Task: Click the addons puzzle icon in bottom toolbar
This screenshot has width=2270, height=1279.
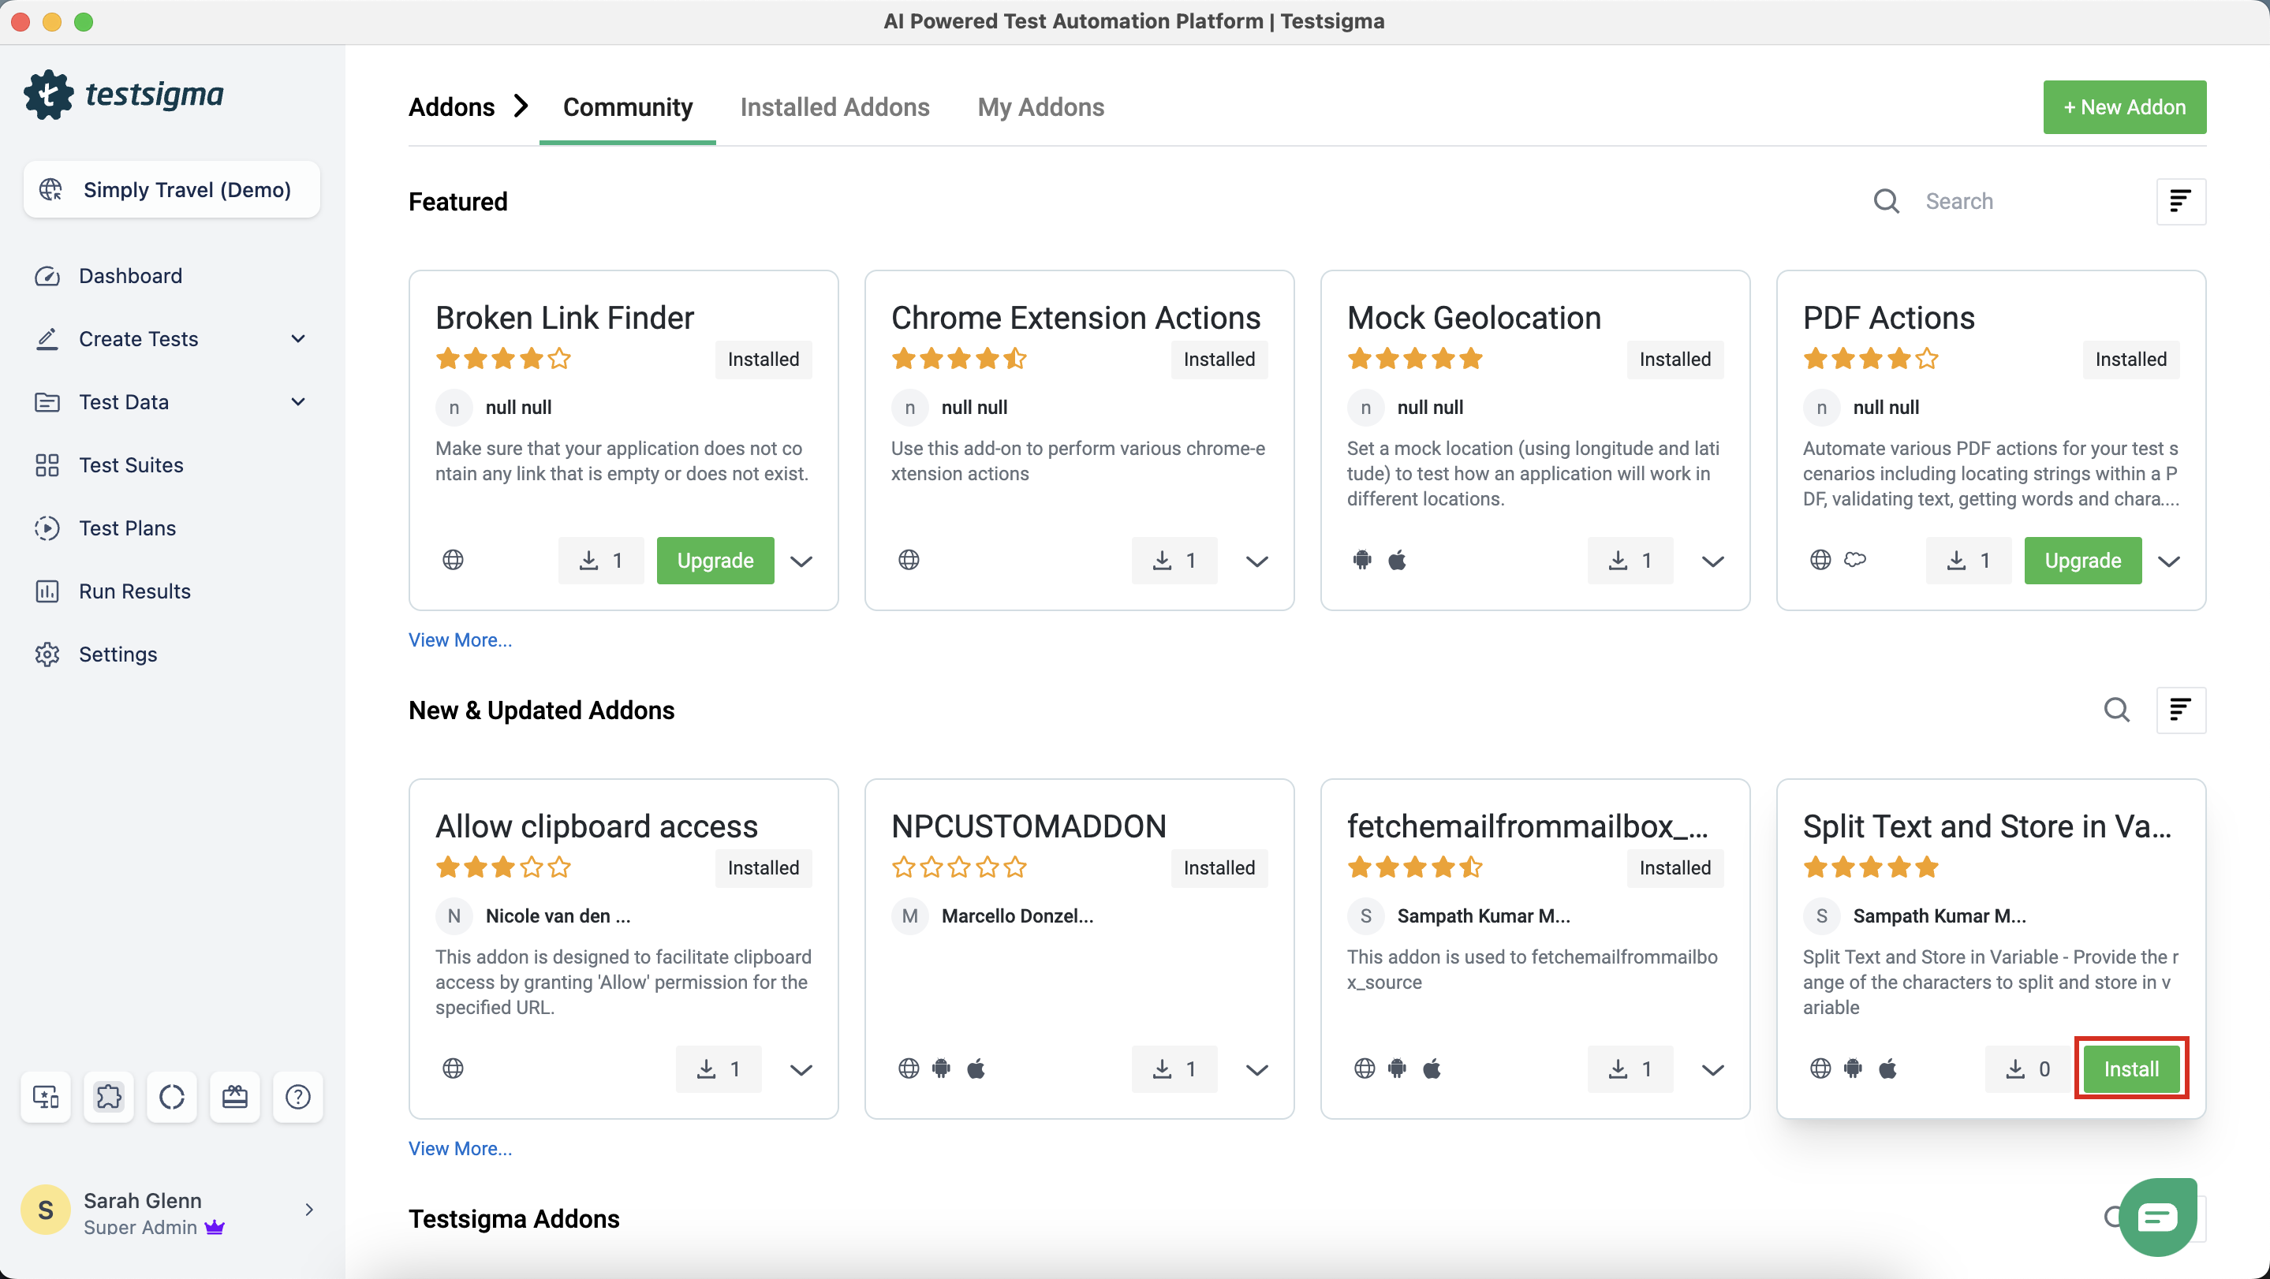Action: pos(108,1097)
